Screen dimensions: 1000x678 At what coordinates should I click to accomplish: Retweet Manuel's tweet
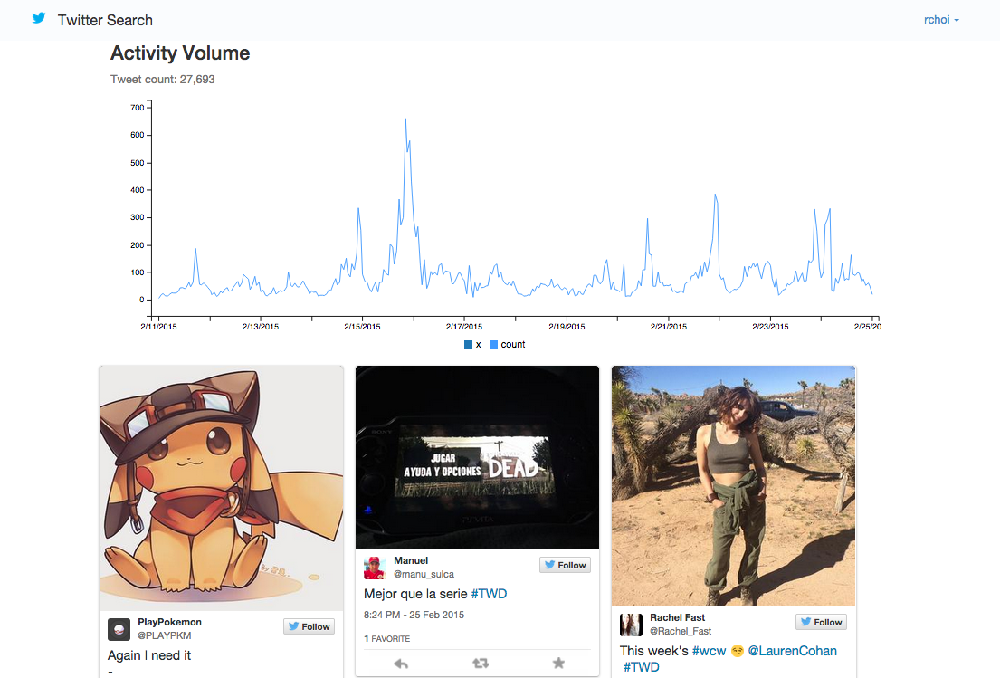pyautogui.click(x=481, y=664)
